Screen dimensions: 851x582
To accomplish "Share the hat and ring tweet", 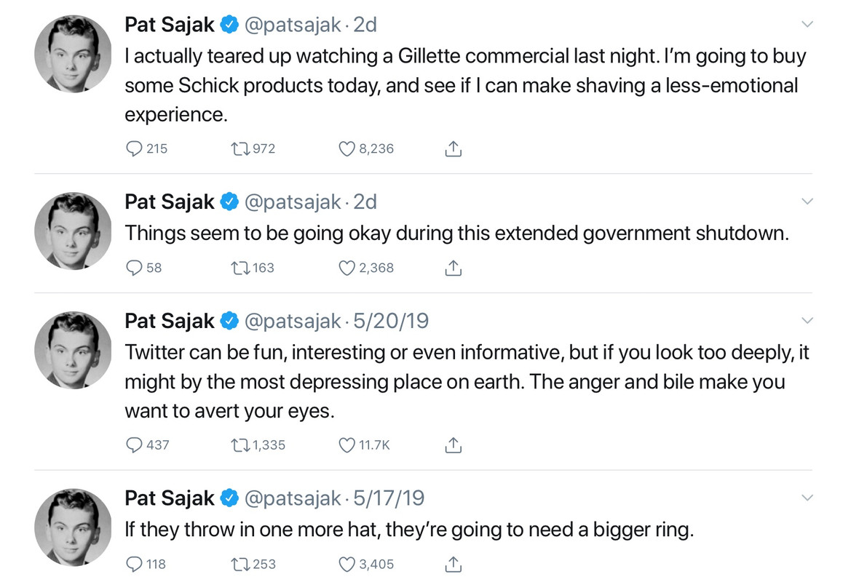I will 453,564.
